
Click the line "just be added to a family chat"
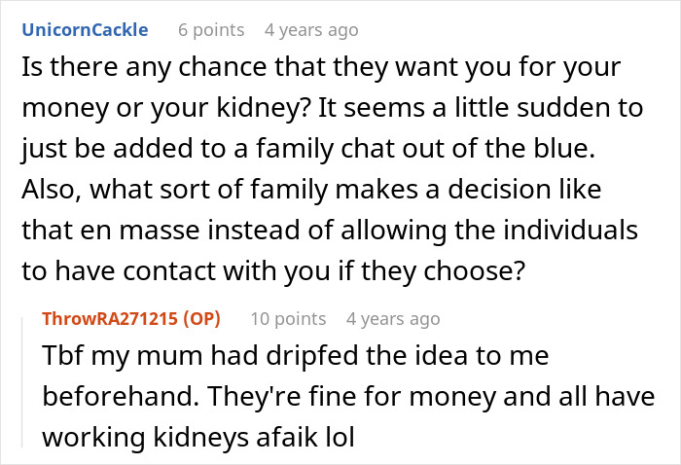pos(331,146)
